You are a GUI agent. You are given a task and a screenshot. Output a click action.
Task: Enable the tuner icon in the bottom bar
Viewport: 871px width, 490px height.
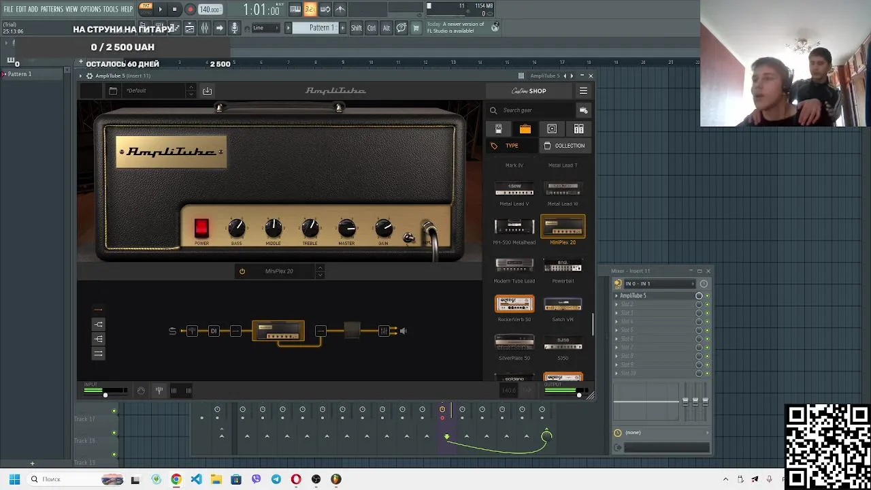click(159, 390)
